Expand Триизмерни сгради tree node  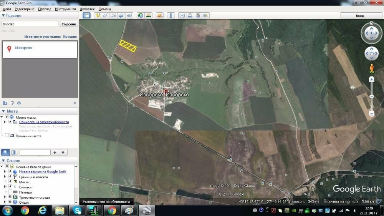pos(5,197)
